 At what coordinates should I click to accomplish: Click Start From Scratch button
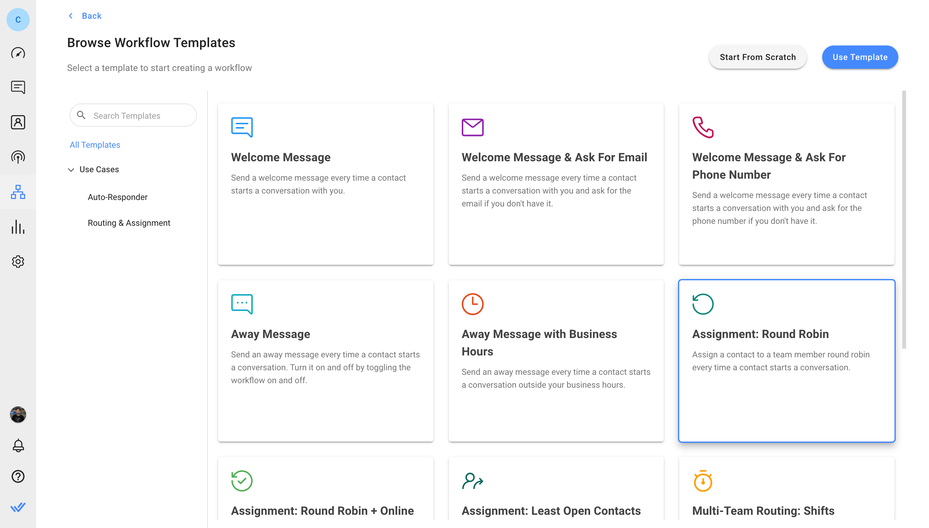pos(757,57)
